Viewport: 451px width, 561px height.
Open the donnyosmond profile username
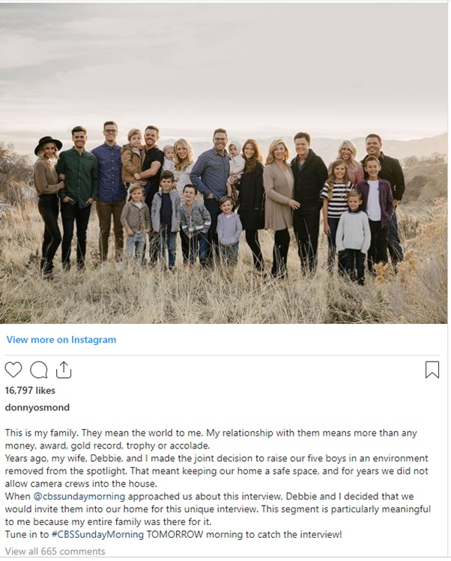[x=37, y=407]
